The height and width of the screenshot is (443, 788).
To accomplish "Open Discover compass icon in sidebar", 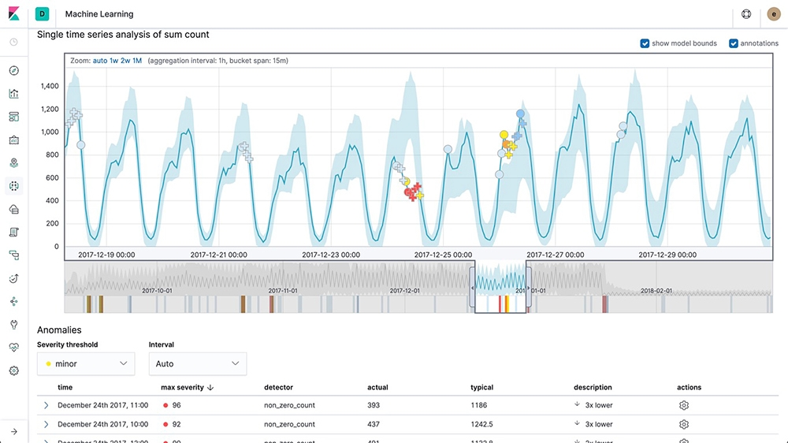I will [14, 70].
